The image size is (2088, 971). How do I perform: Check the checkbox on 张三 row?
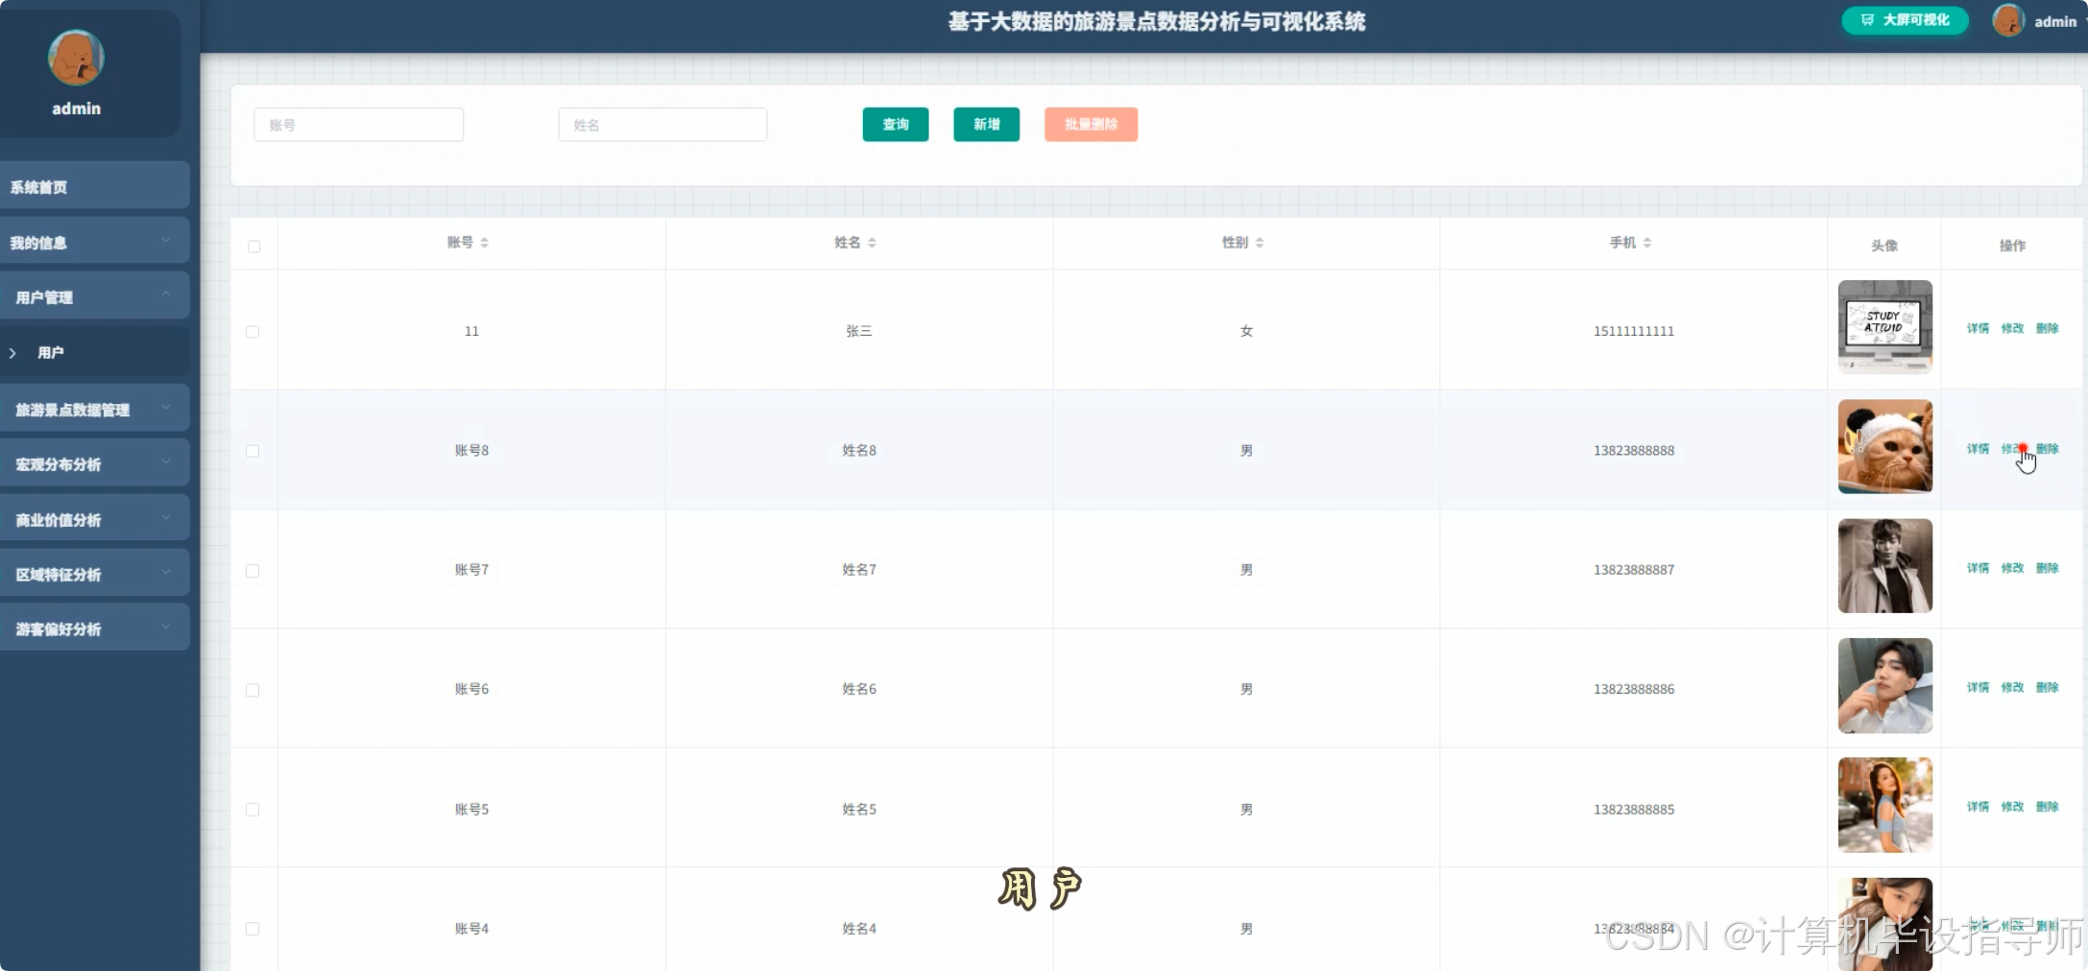pos(252,331)
